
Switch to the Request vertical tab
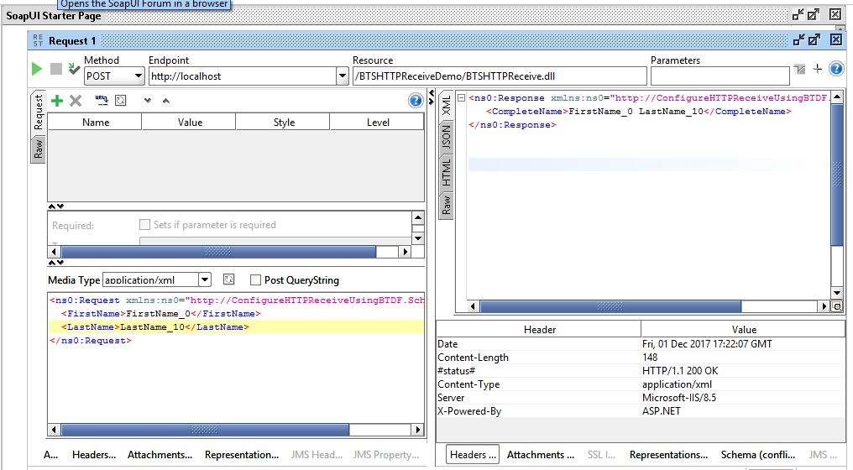click(x=38, y=112)
